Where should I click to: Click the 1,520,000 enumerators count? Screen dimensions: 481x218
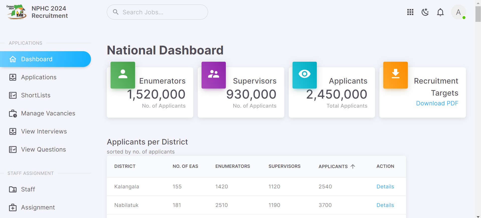click(156, 95)
